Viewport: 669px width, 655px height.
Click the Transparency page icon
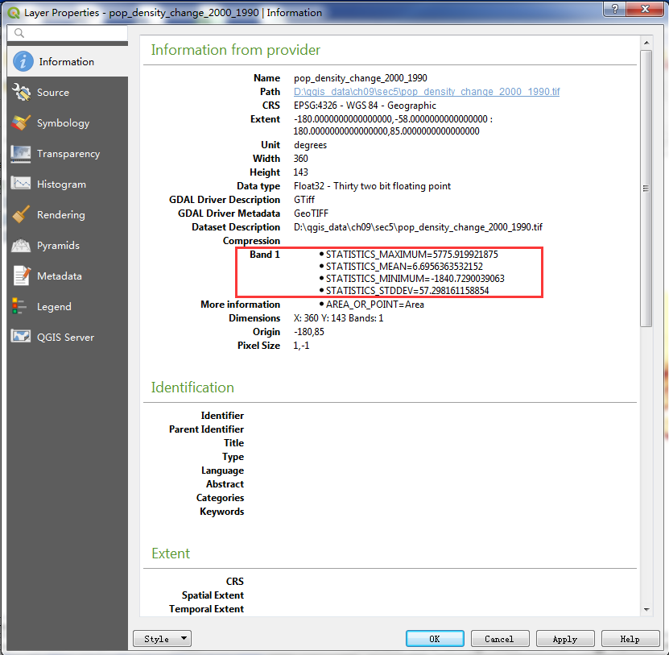tap(21, 154)
